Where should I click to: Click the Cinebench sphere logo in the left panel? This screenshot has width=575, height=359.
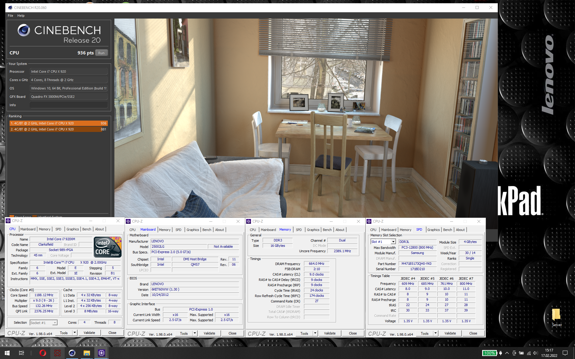tap(24, 30)
